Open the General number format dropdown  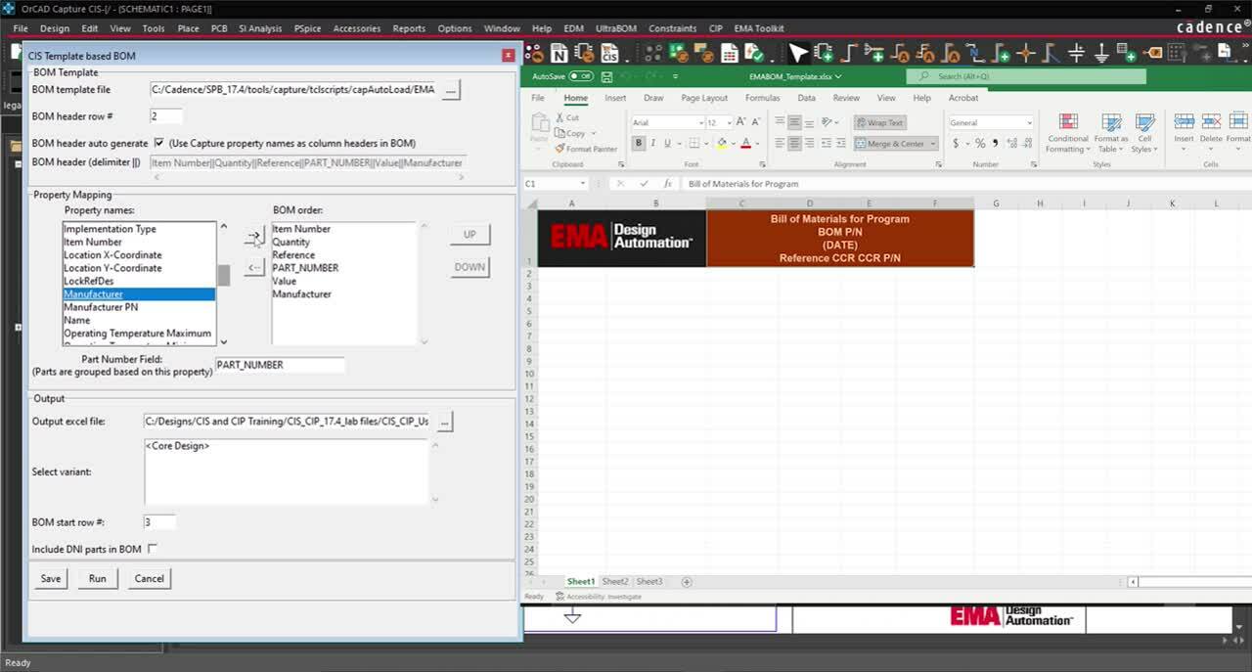tap(1030, 121)
